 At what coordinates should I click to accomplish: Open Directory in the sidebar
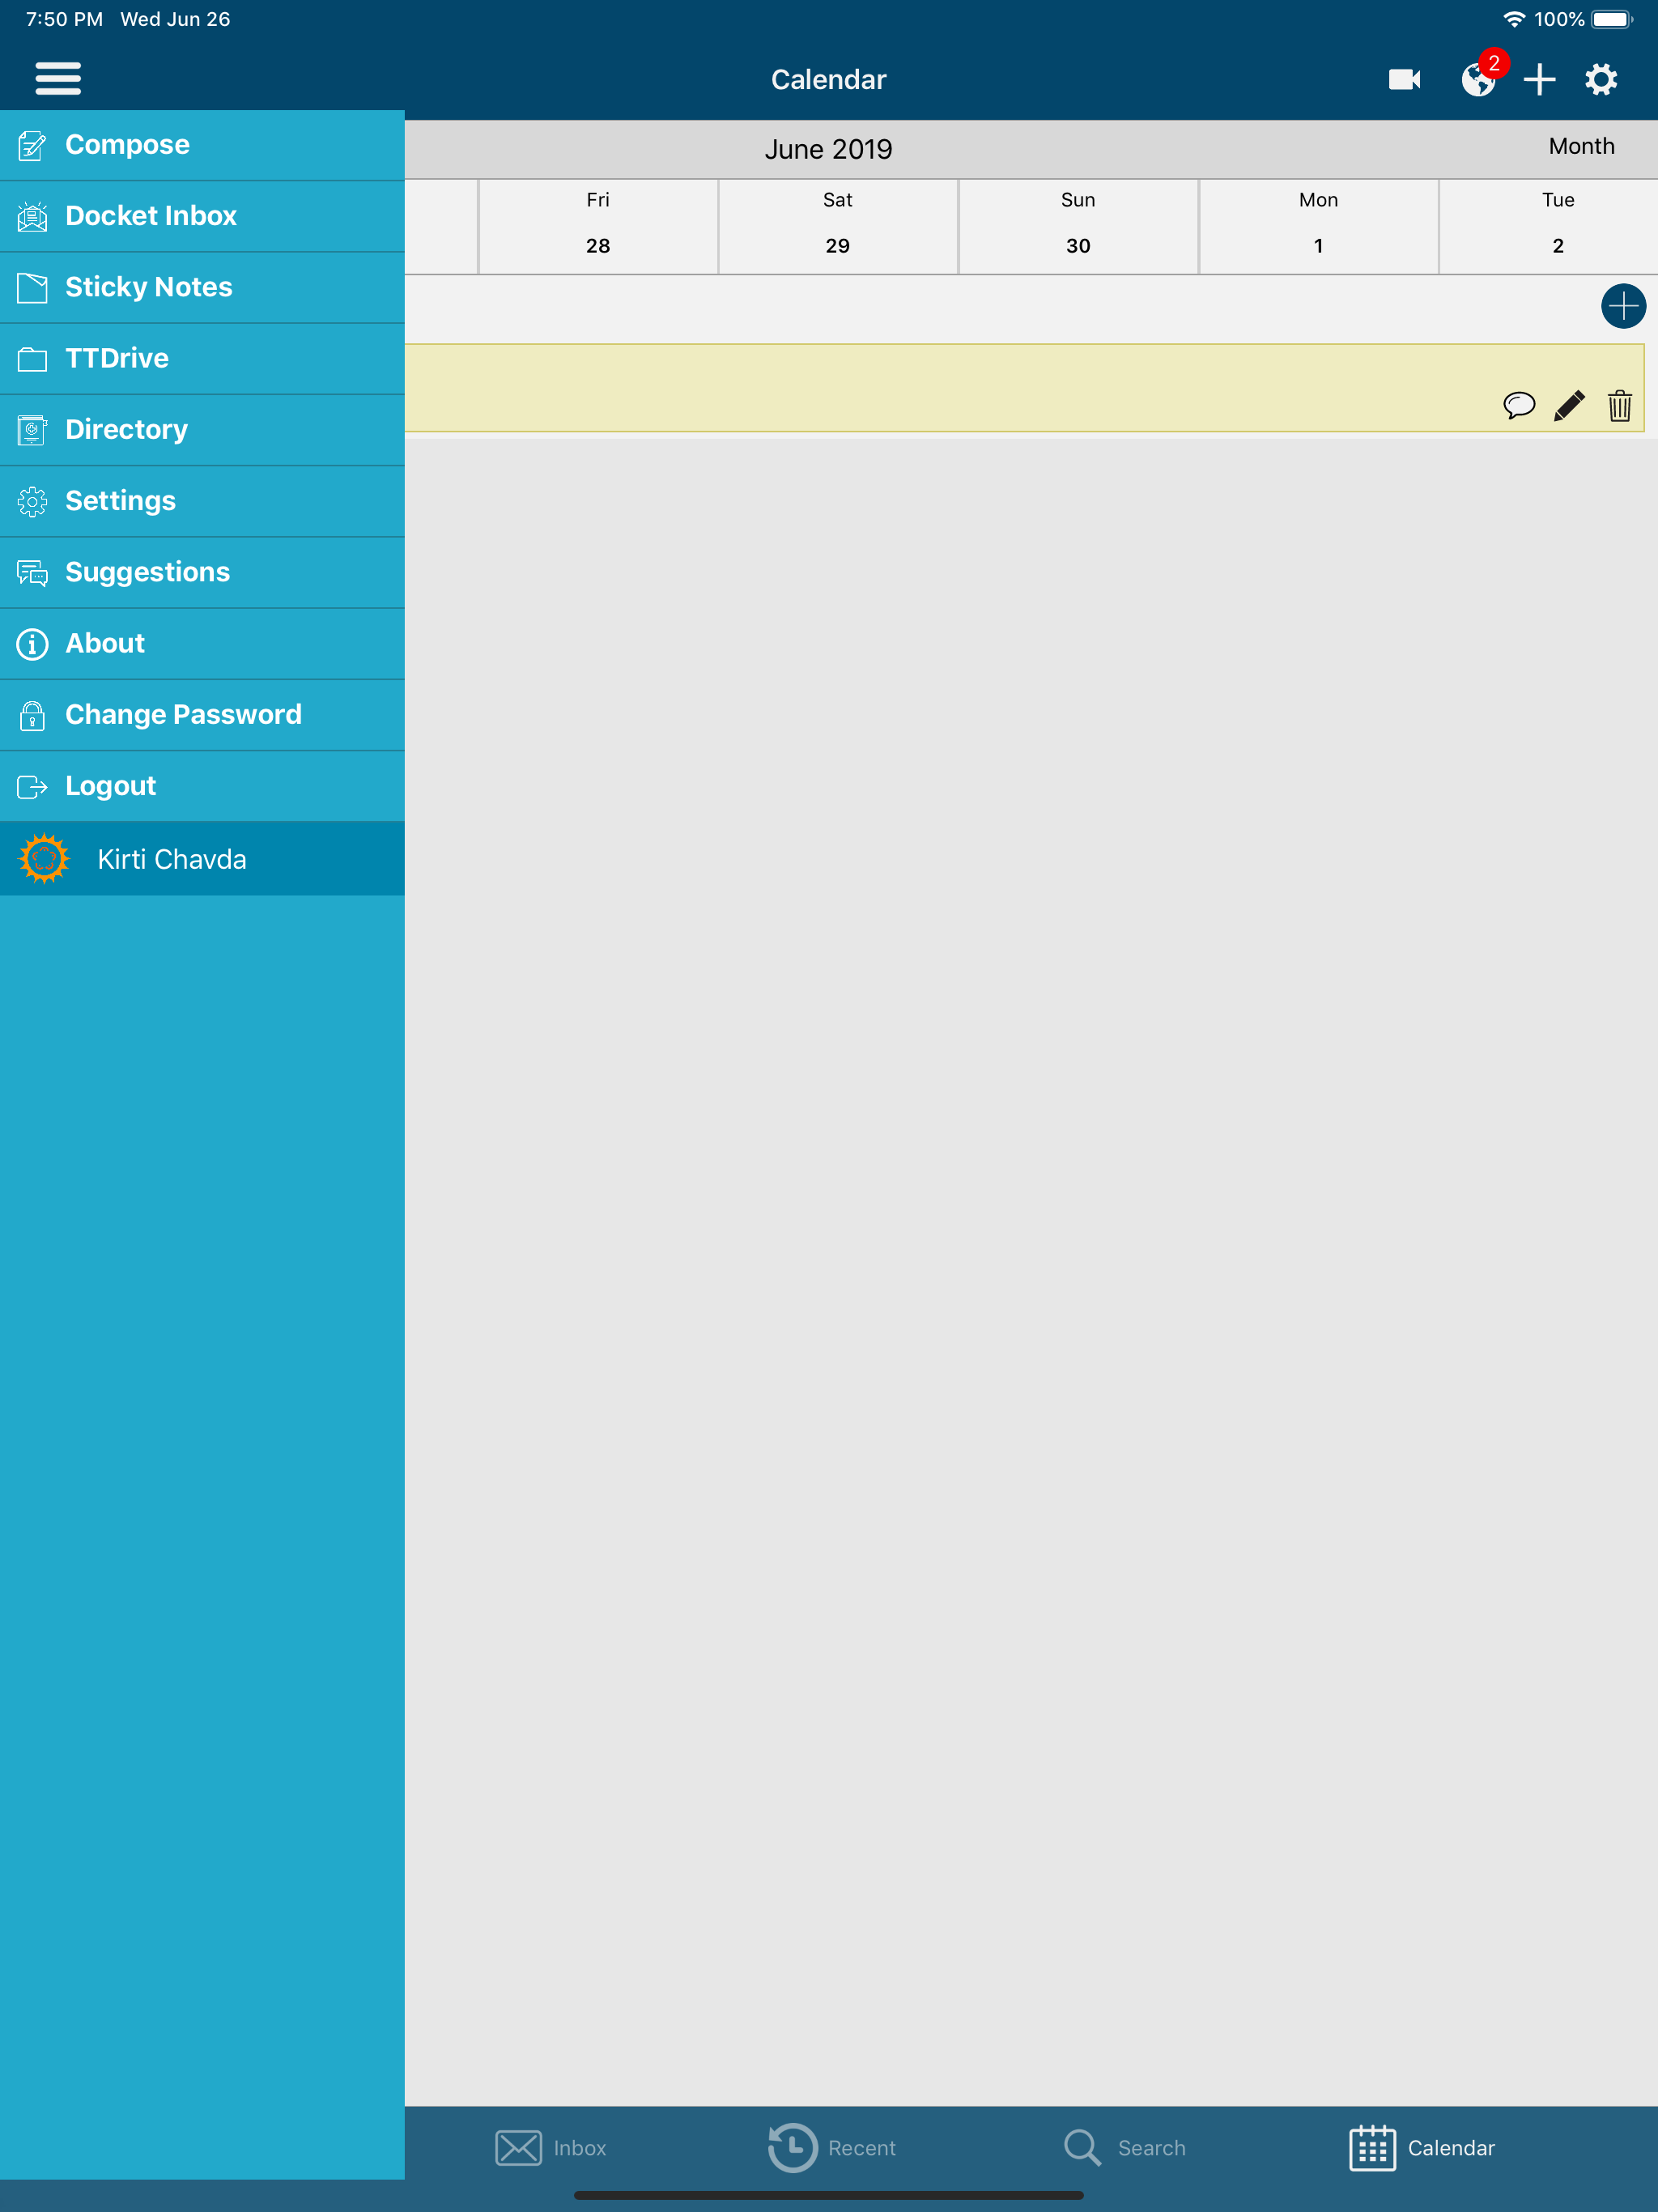tap(202, 430)
